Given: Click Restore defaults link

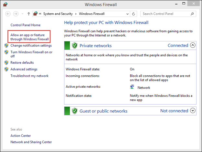Looking at the screenshot, I should 22,62.
